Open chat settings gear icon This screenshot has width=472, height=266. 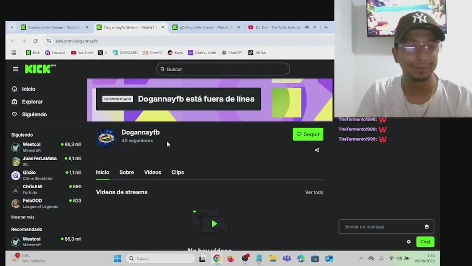pos(409,242)
